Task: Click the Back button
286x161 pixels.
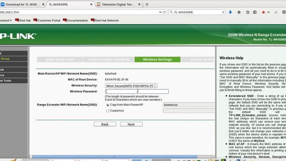Action: click(105, 124)
